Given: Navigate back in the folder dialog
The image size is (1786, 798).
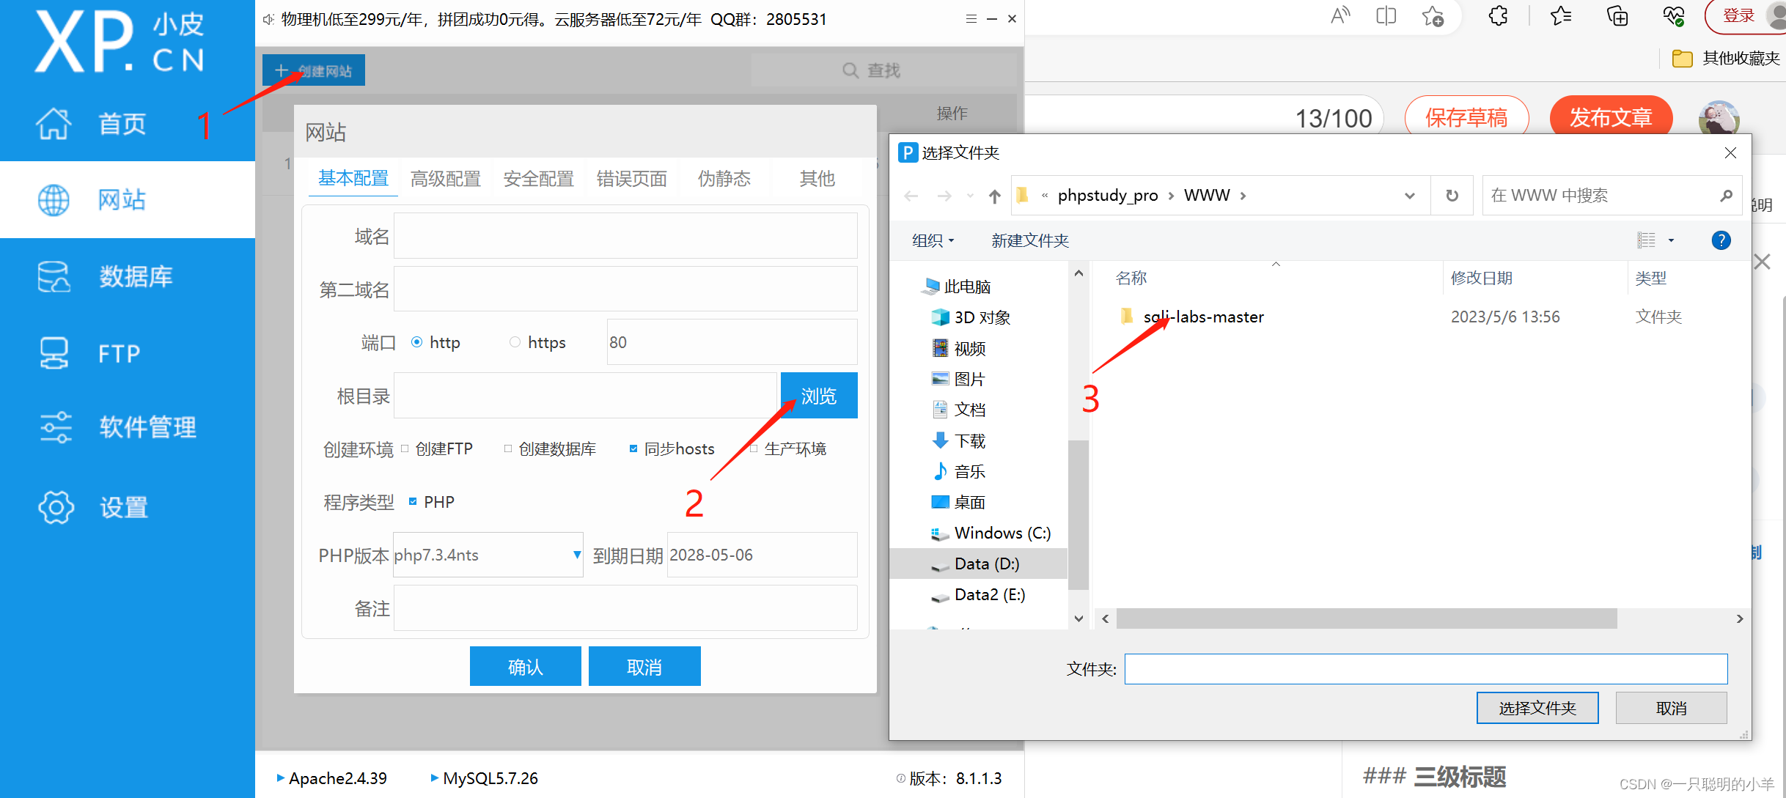Looking at the screenshot, I should click(x=911, y=196).
